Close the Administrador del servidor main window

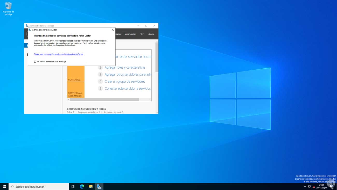pos(154,26)
